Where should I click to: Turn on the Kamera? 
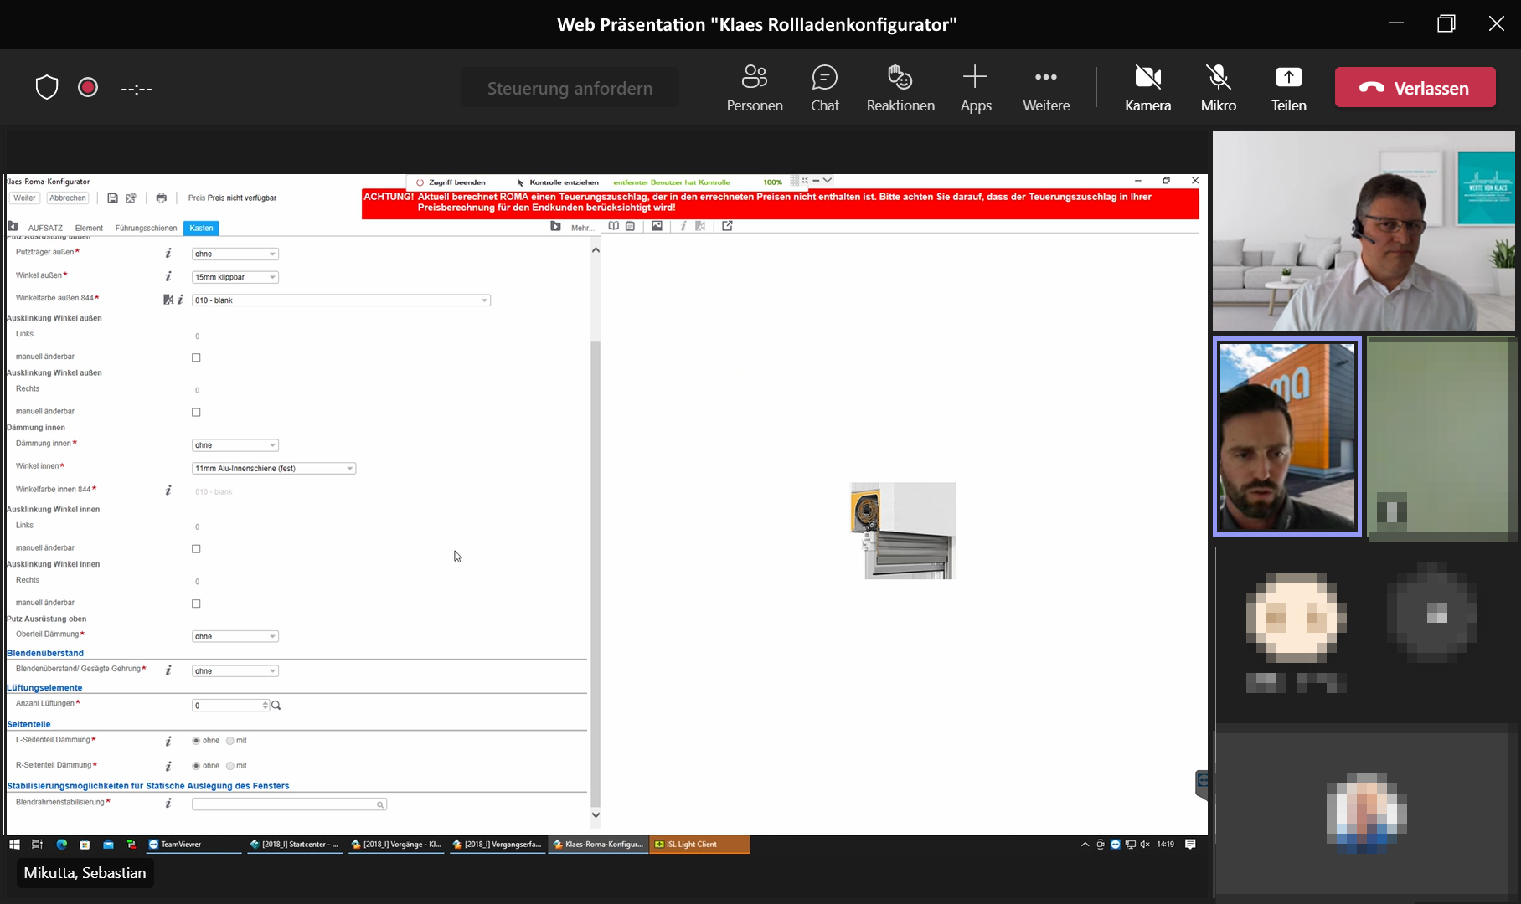tap(1147, 88)
